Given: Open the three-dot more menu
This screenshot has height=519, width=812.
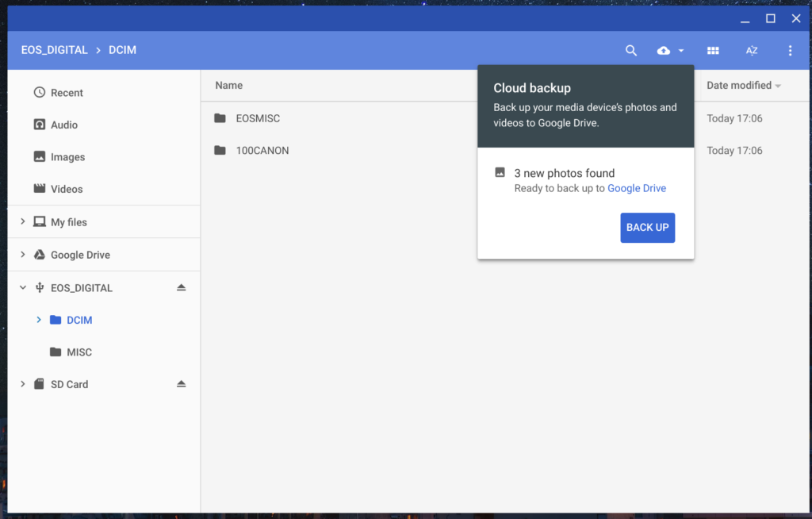Looking at the screenshot, I should 790,50.
